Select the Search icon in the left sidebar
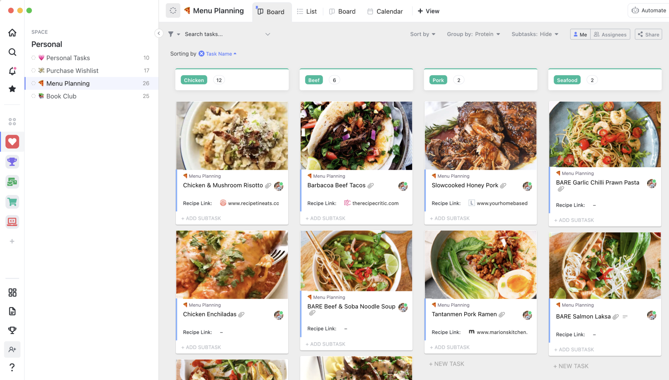The width and height of the screenshot is (669, 380). [x=12, y=52]
